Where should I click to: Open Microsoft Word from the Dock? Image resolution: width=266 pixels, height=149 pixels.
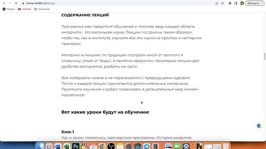tap(58, 146)
